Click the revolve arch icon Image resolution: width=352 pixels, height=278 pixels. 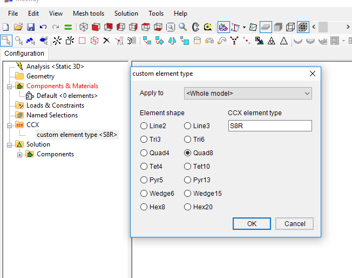[209, 41]
